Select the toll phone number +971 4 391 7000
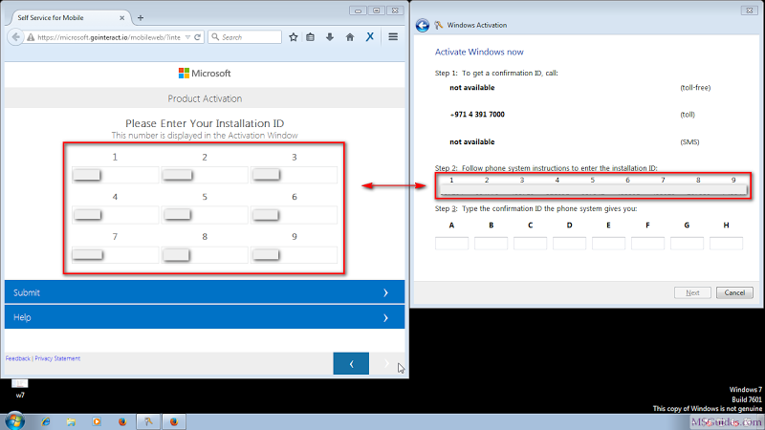This screenshot has width=765, height=430. pos(477,115)
